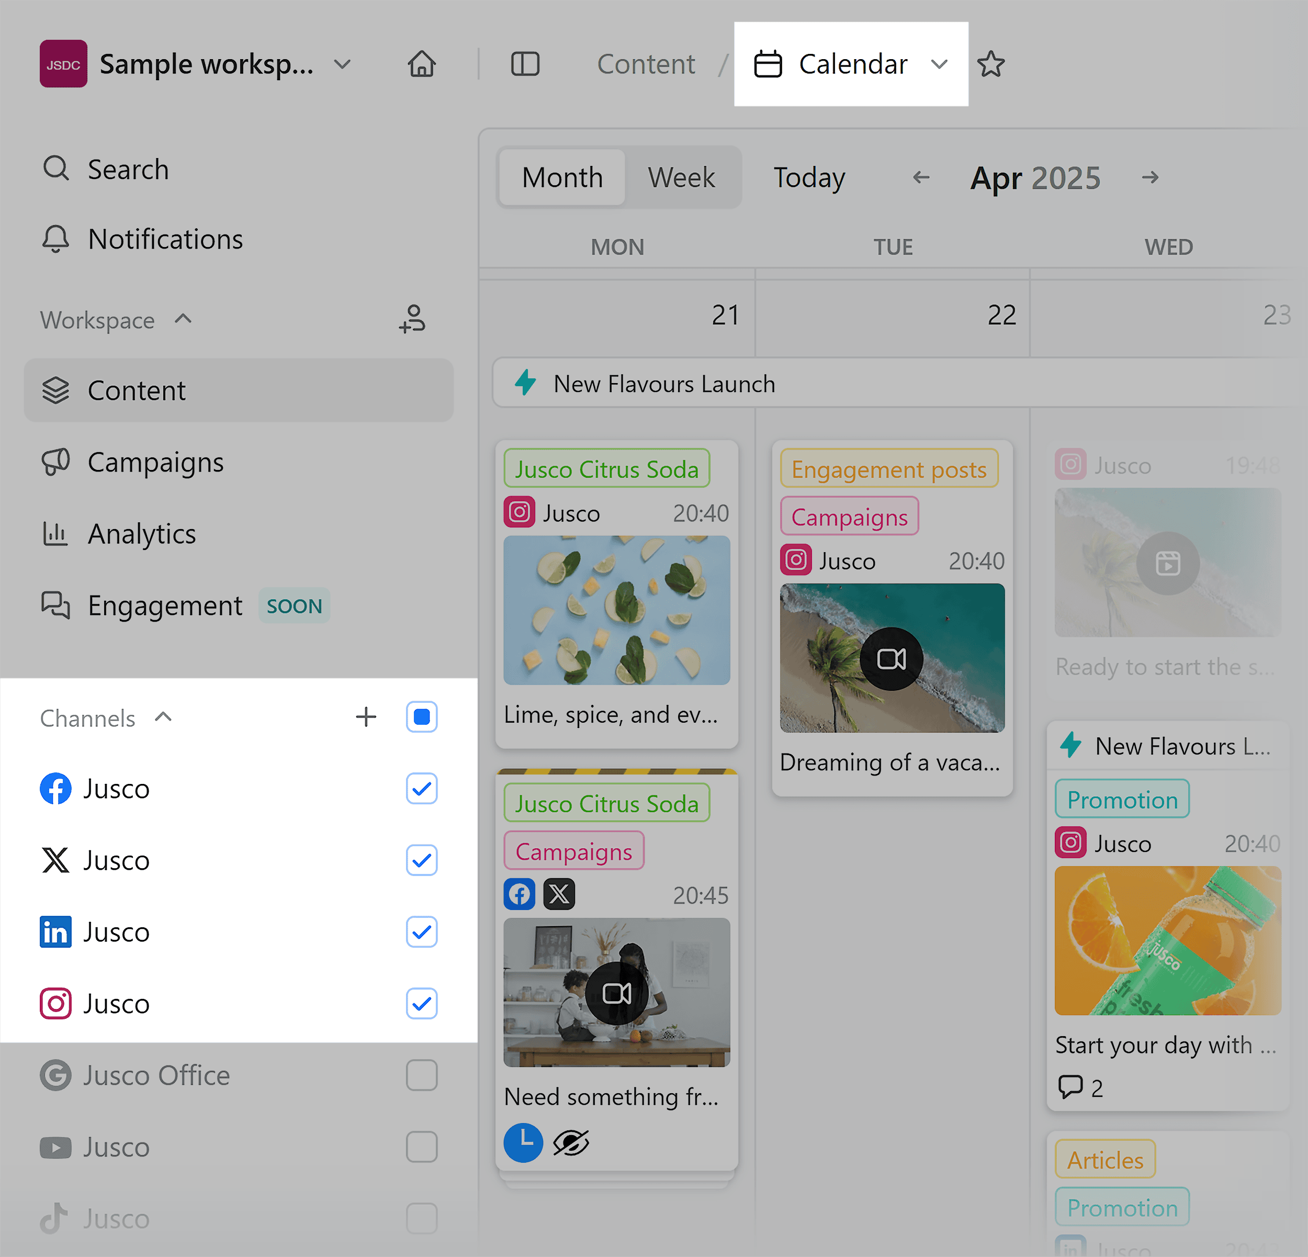Add a new channel with the plus icon
Screen dimensions: 1308x1257
(x=366, y=717)
